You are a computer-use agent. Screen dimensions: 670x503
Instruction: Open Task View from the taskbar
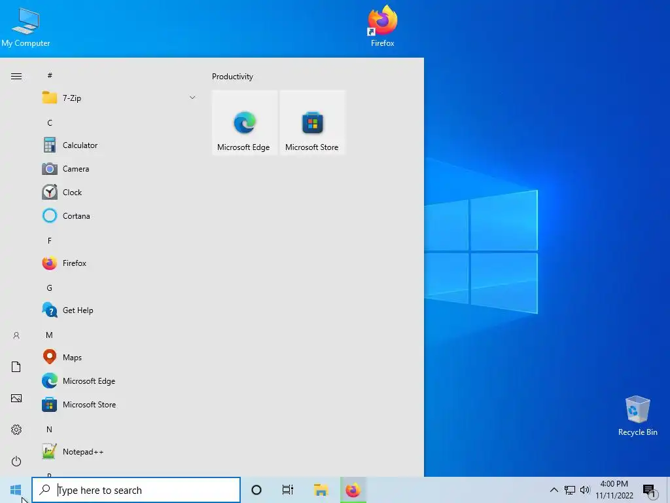(x=288, y=490)
